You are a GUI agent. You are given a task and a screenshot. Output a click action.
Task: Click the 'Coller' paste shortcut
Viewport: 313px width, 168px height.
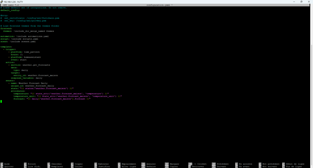pos(79,166)
